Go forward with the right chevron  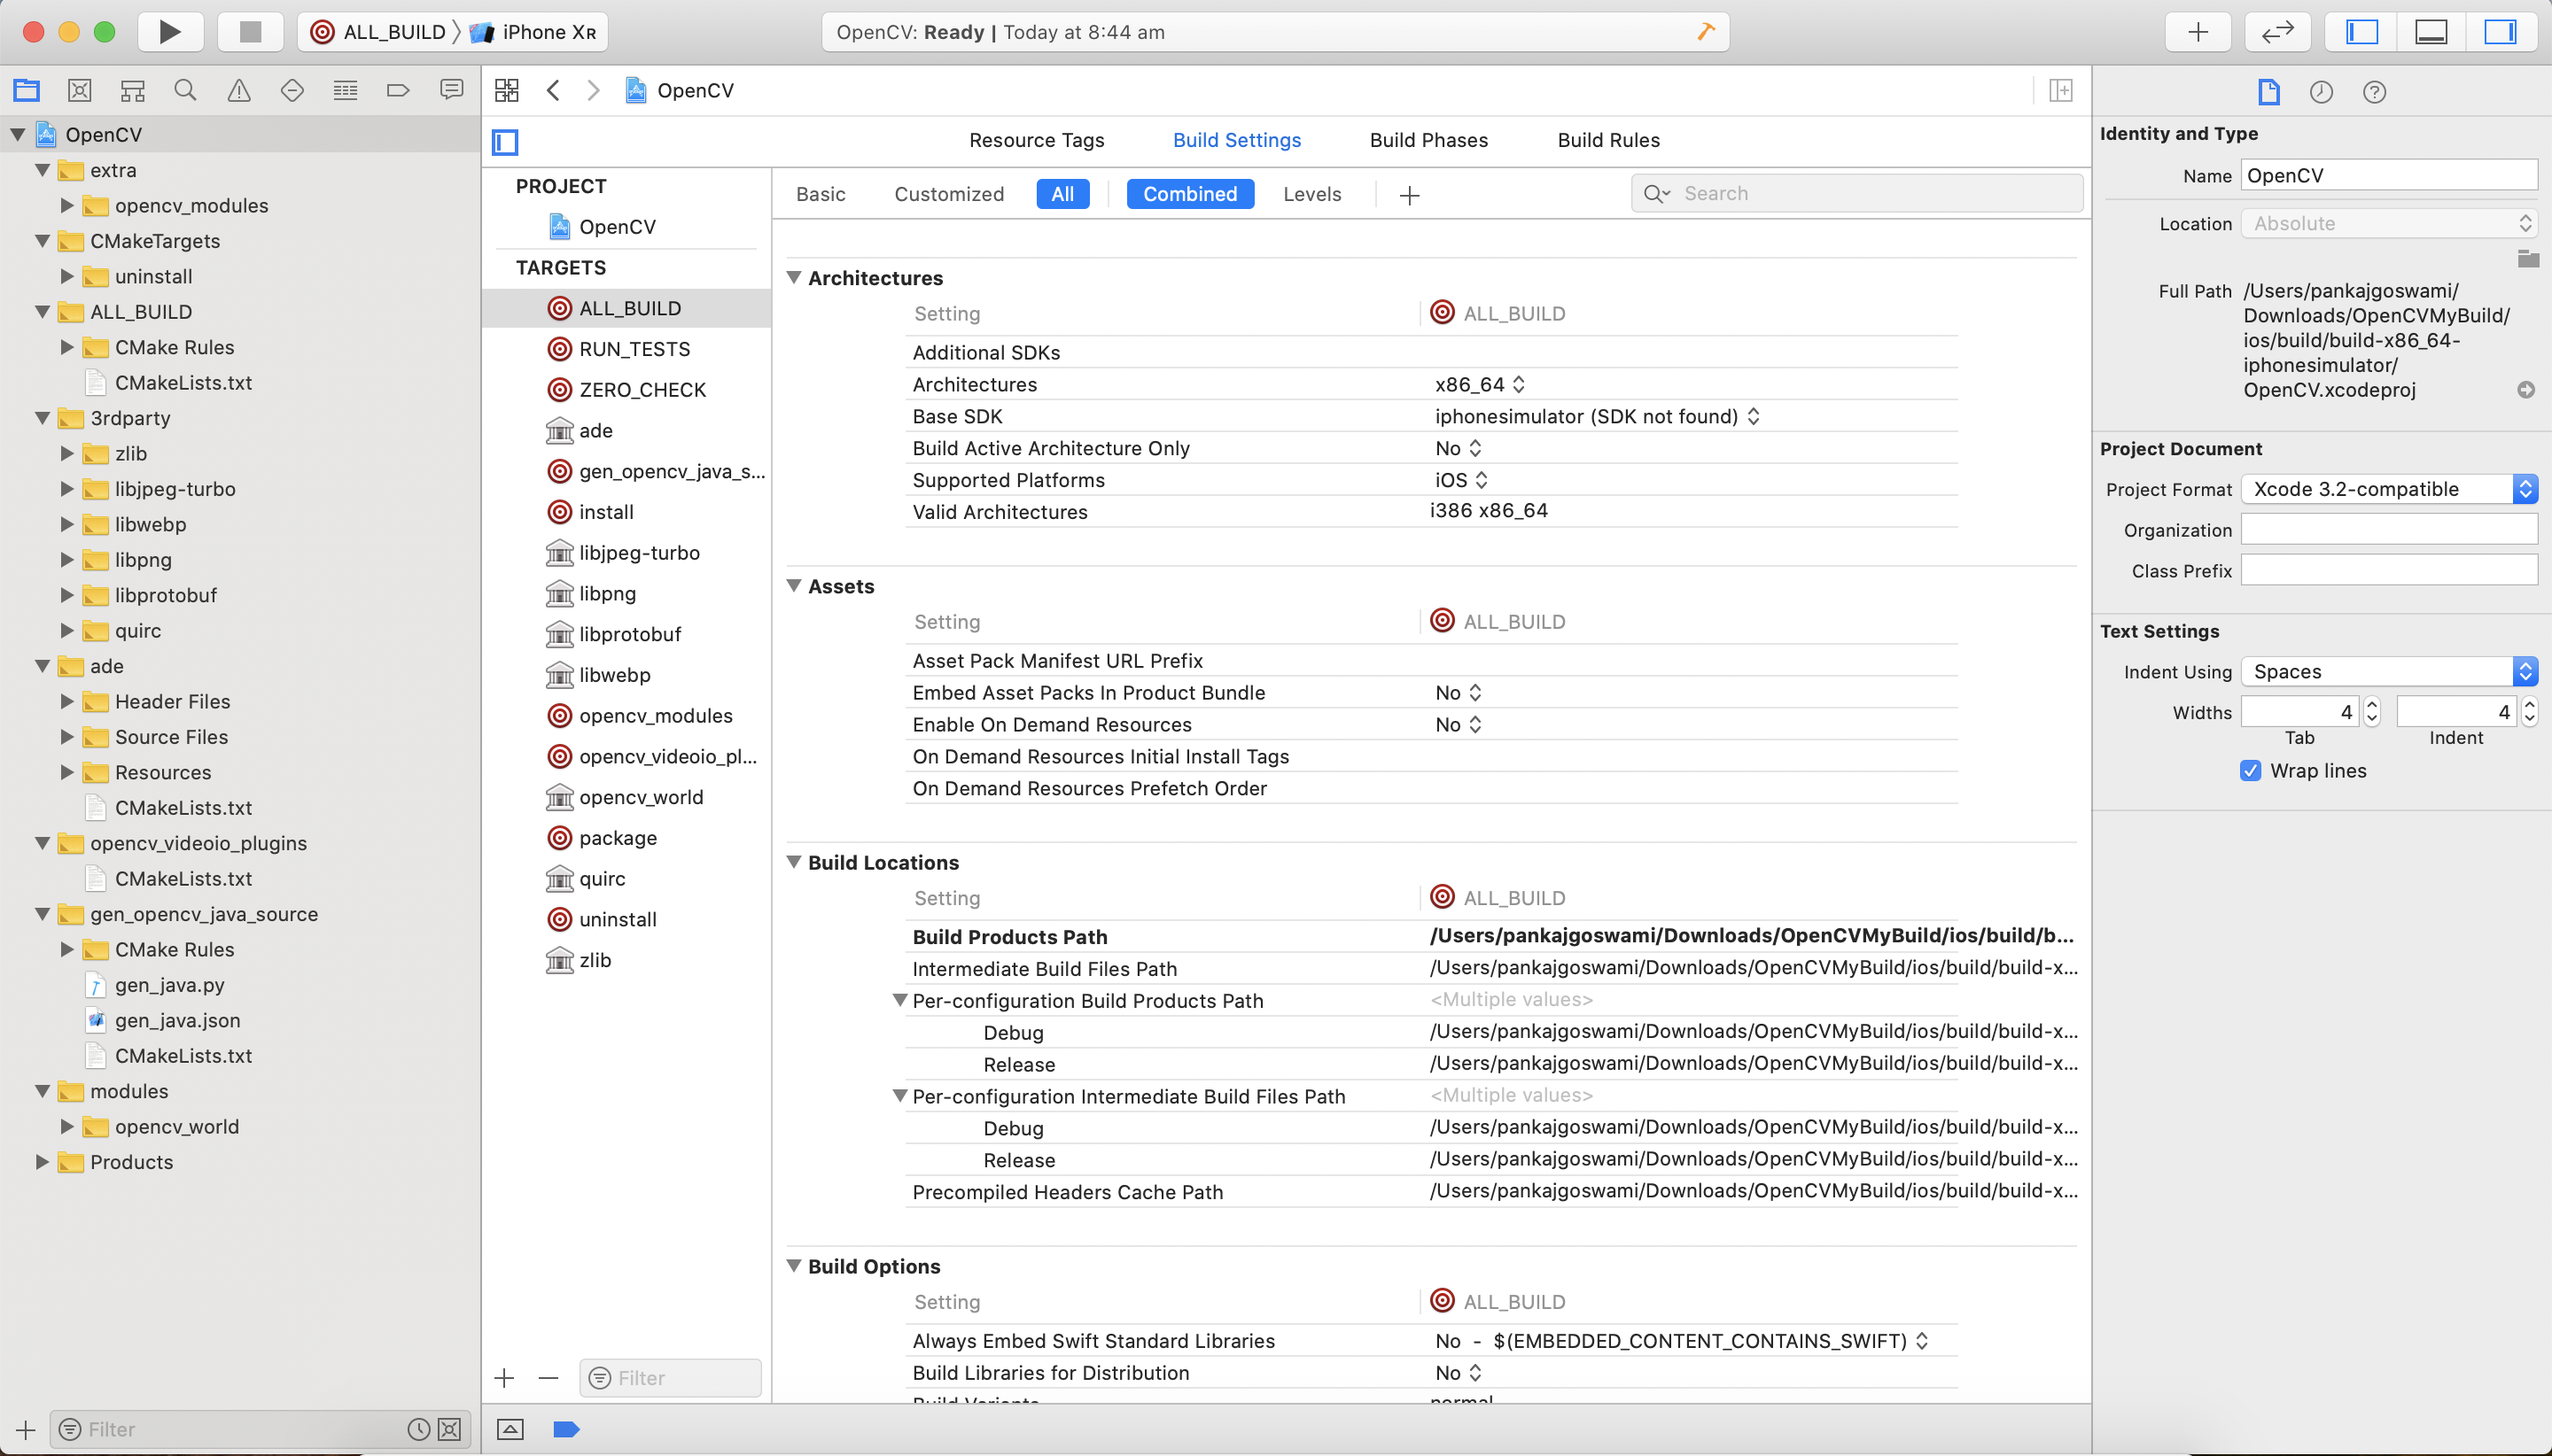pos(593,91)
